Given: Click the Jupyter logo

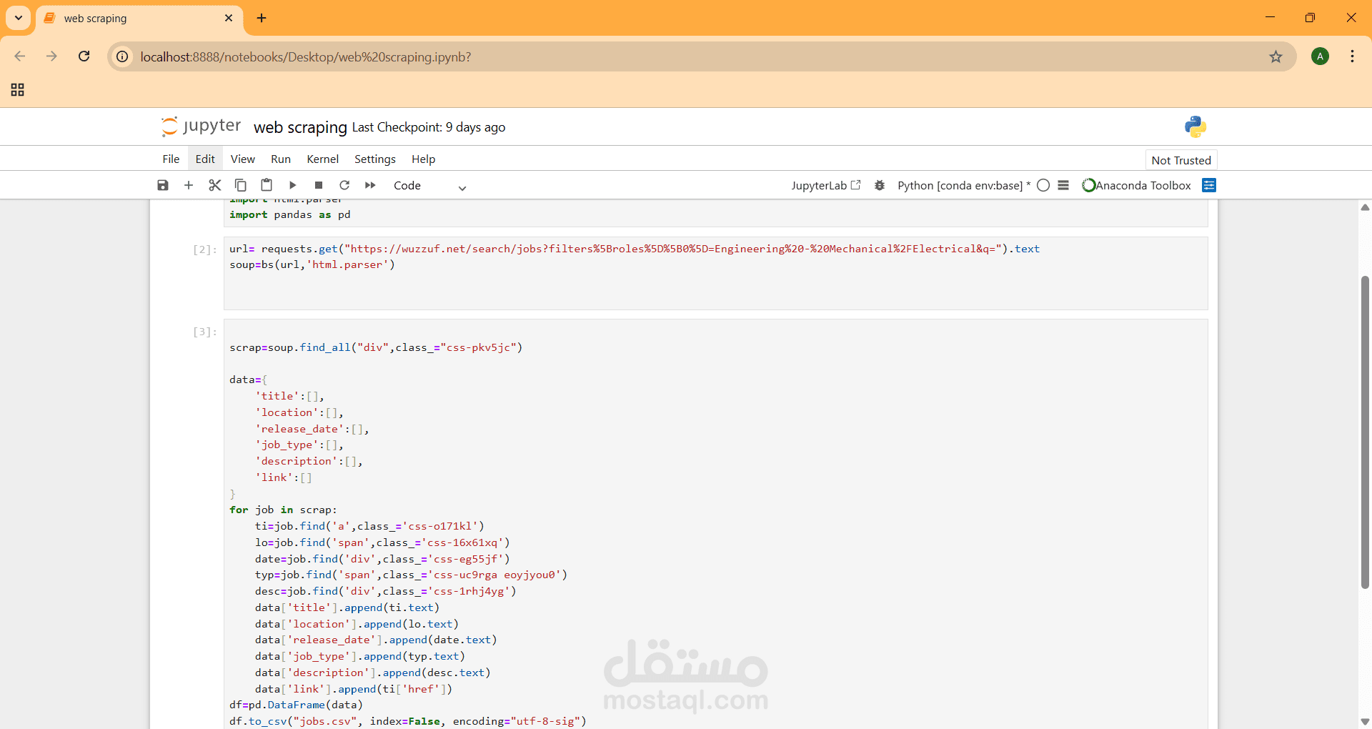Looking at the screenshot, I should [x=202, y=127].
